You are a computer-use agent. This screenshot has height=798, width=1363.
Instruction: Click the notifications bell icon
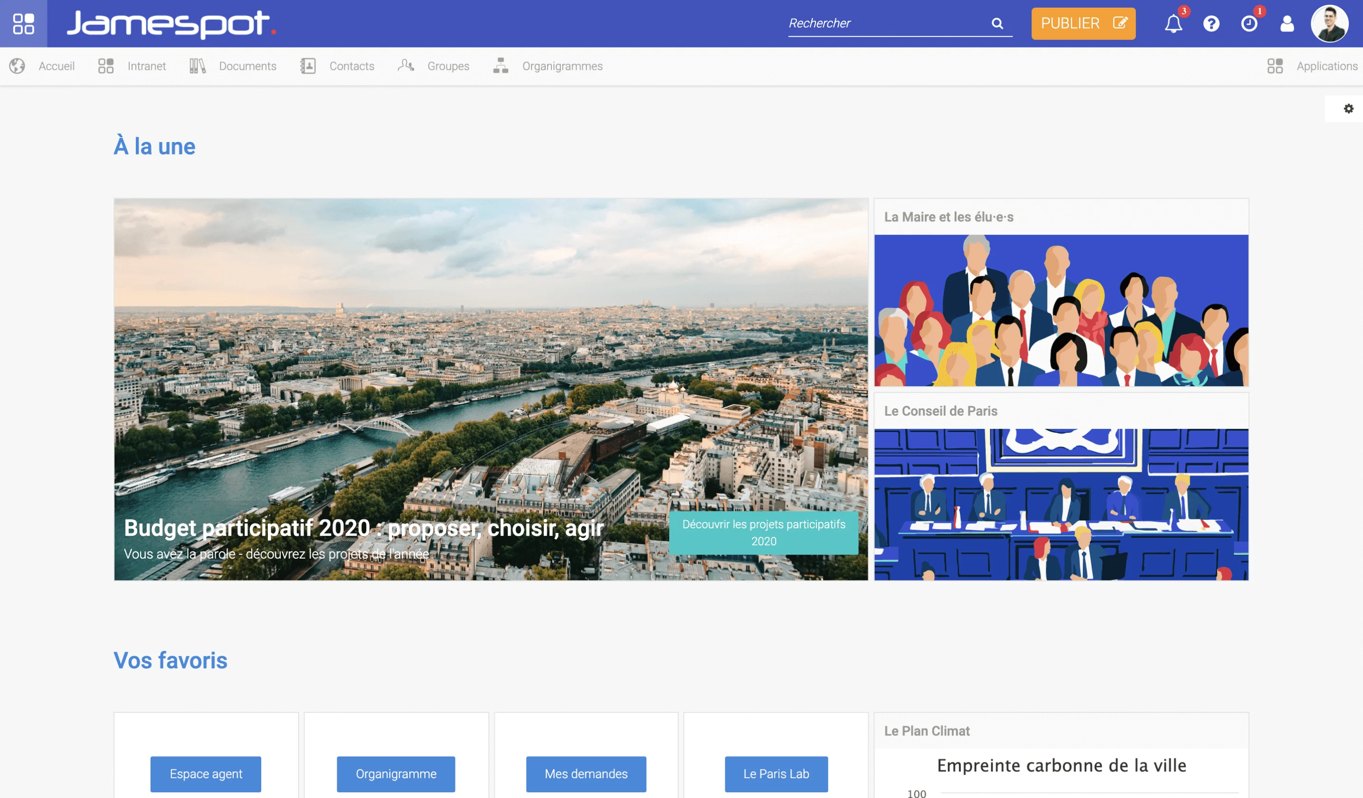tap(1173, 24)
